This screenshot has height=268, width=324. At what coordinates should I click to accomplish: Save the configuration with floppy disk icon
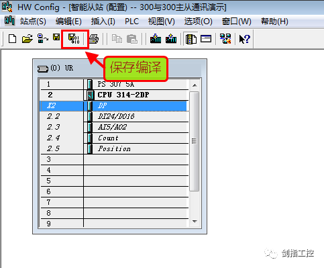[x=56, y=37]
